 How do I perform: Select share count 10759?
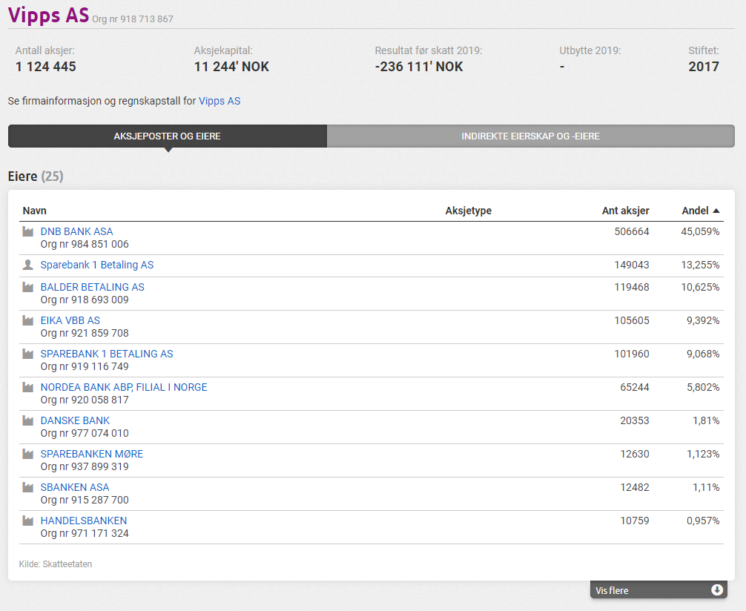click(x=635, y=521)
